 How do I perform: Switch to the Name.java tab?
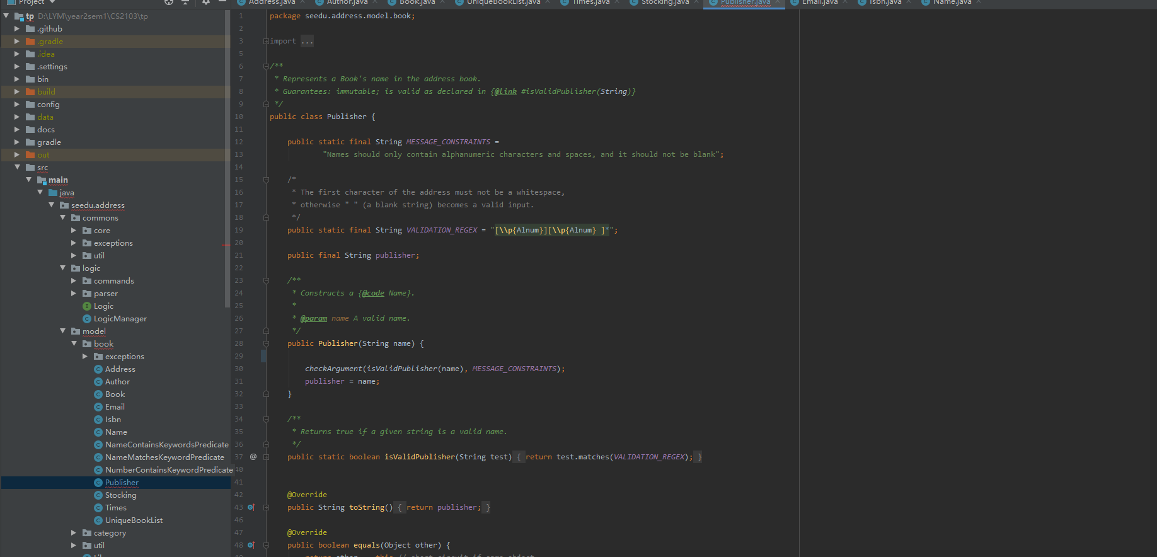click(952, 3)
